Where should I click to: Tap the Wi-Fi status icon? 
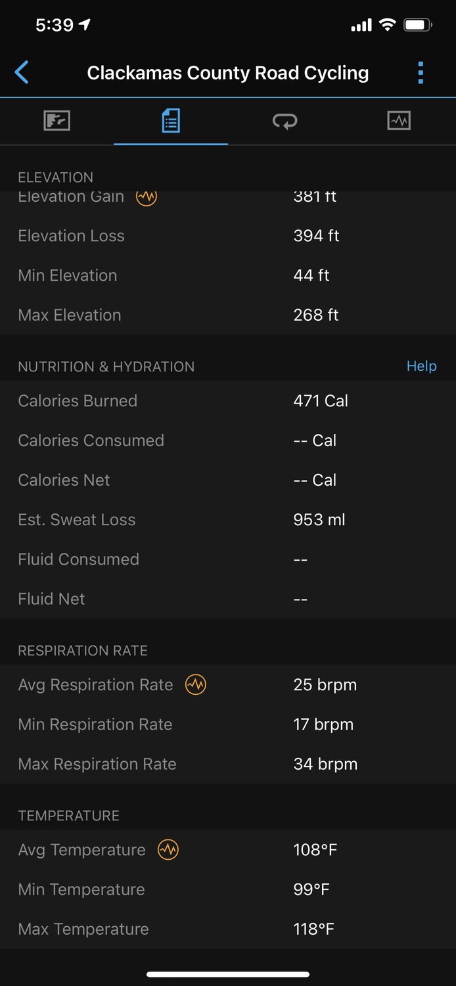(388, 25)
